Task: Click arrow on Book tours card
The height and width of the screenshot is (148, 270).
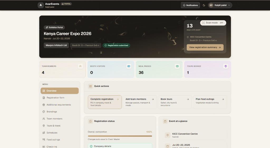Action: [188, 99]
